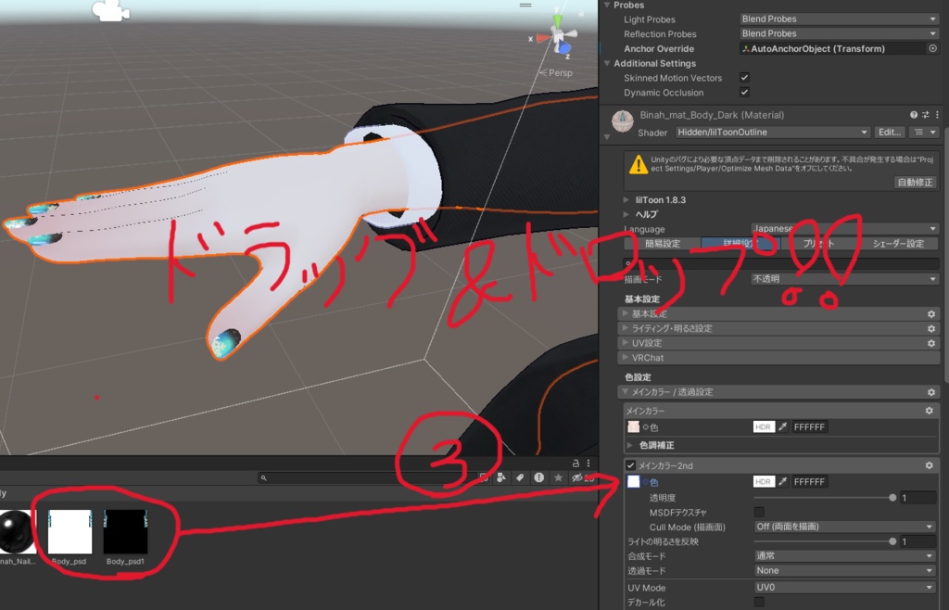The width and height of the screenshot is (949, 610).
Task: Expand 色調補正 foldout
Action: click(630, 445)
